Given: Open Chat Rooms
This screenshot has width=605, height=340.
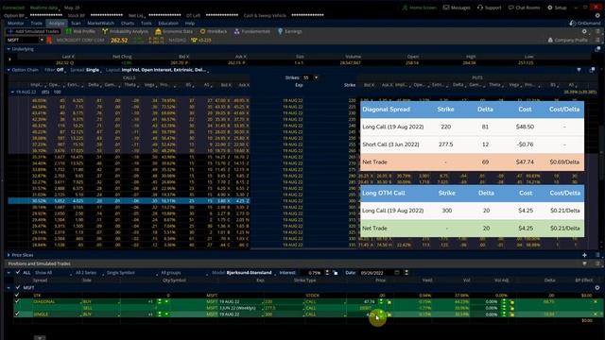Looking at the screenshot, I should [524, 8].
